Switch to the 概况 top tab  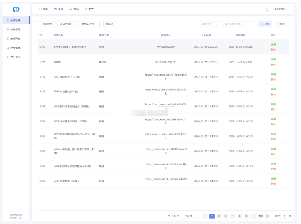coord(43,9)
